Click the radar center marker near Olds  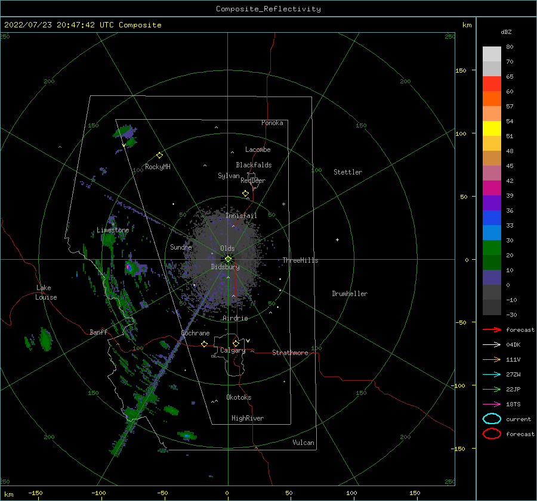(x=228, y=259)
